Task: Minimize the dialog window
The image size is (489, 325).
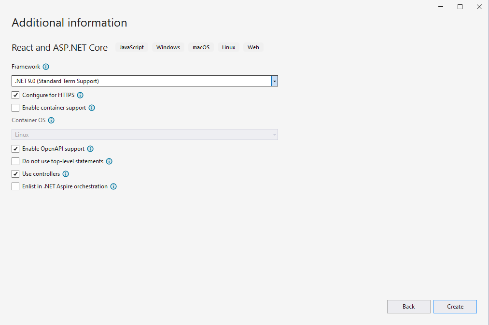Action: [441, 7]
